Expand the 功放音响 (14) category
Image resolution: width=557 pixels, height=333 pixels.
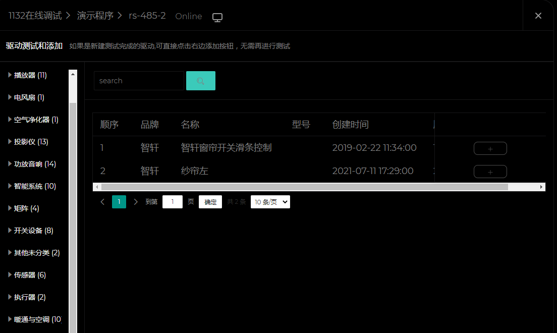(10, 164)
